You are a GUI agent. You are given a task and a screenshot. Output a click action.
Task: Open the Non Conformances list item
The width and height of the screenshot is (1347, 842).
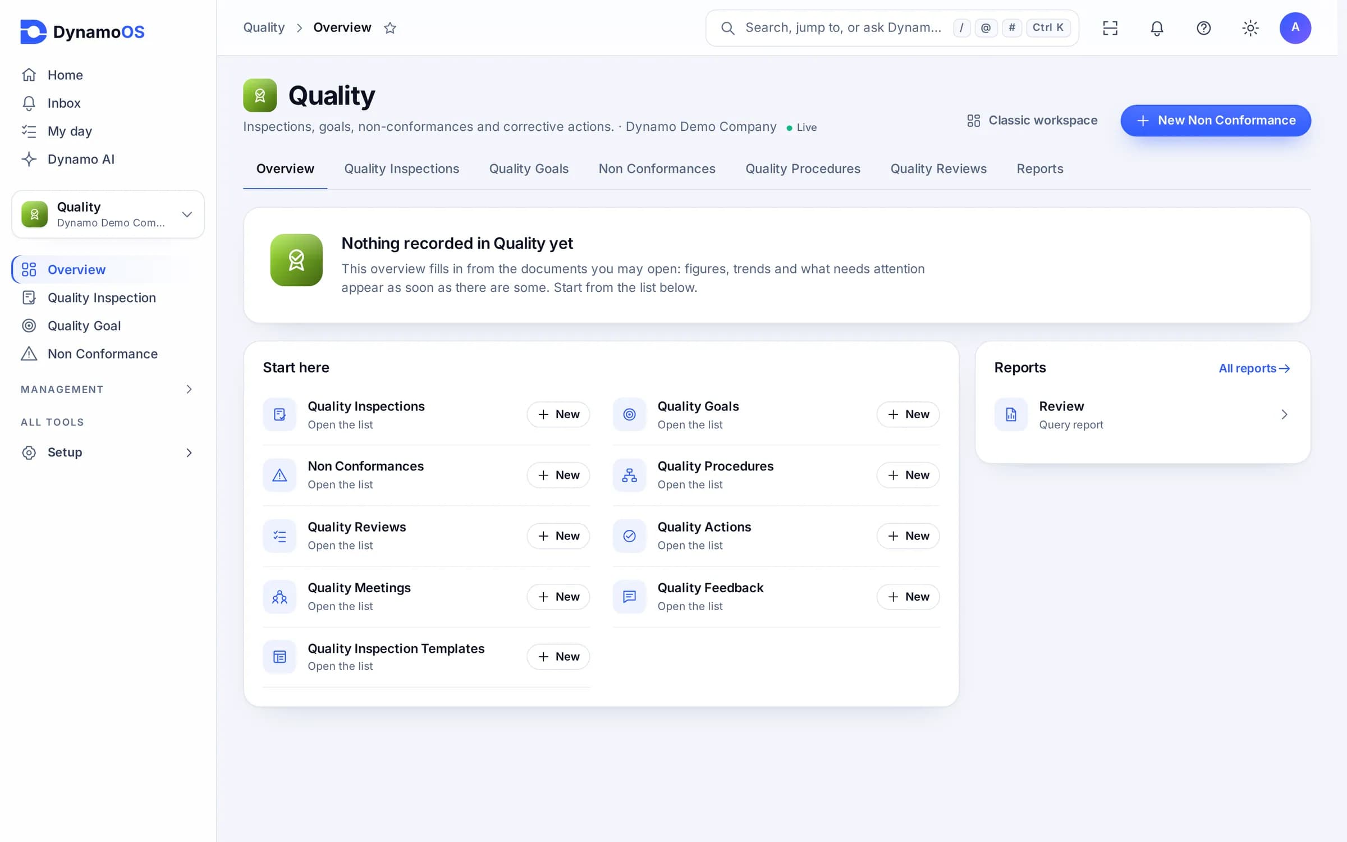tap(365, 475)
